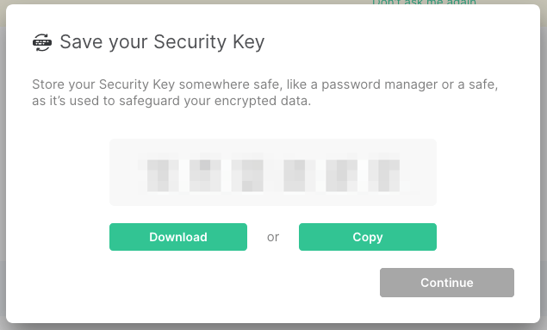
Task: Click the greyed-out Continue button
Action: tap(446, 283)
